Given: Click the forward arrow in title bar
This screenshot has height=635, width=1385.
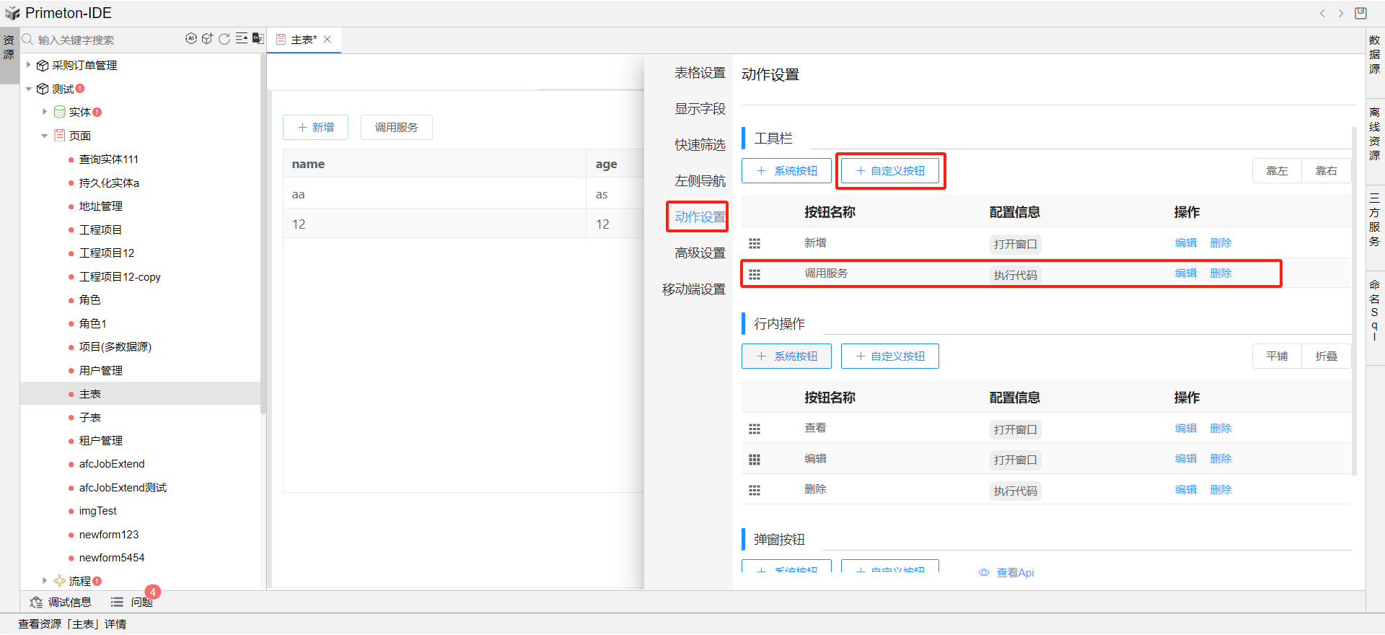Looking at the screenshot, I should coord(1341,13).
